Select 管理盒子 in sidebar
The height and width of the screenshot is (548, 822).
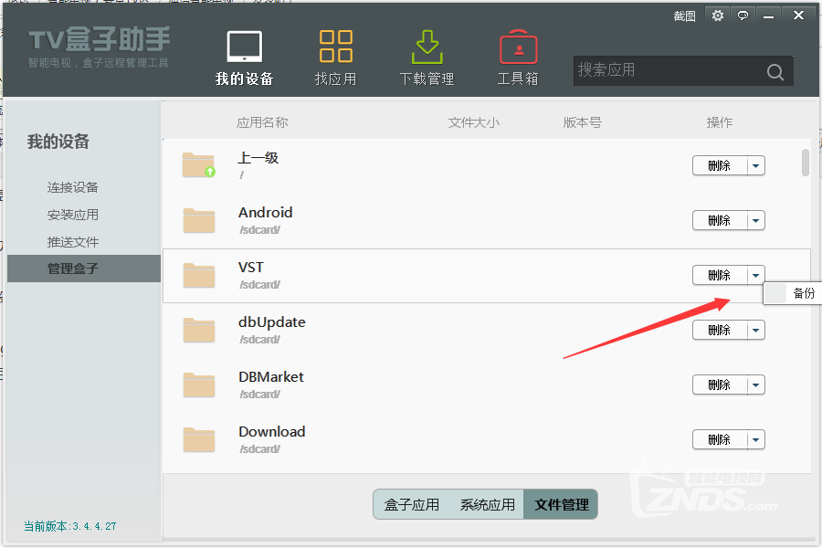(x=84, y=269)
